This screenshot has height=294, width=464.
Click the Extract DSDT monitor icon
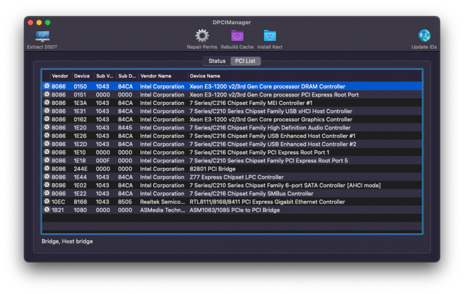tap(42, 36)
